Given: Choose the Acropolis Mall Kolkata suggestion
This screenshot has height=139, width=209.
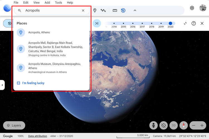Looking at the screenshot, I should [x=51, y=49].
